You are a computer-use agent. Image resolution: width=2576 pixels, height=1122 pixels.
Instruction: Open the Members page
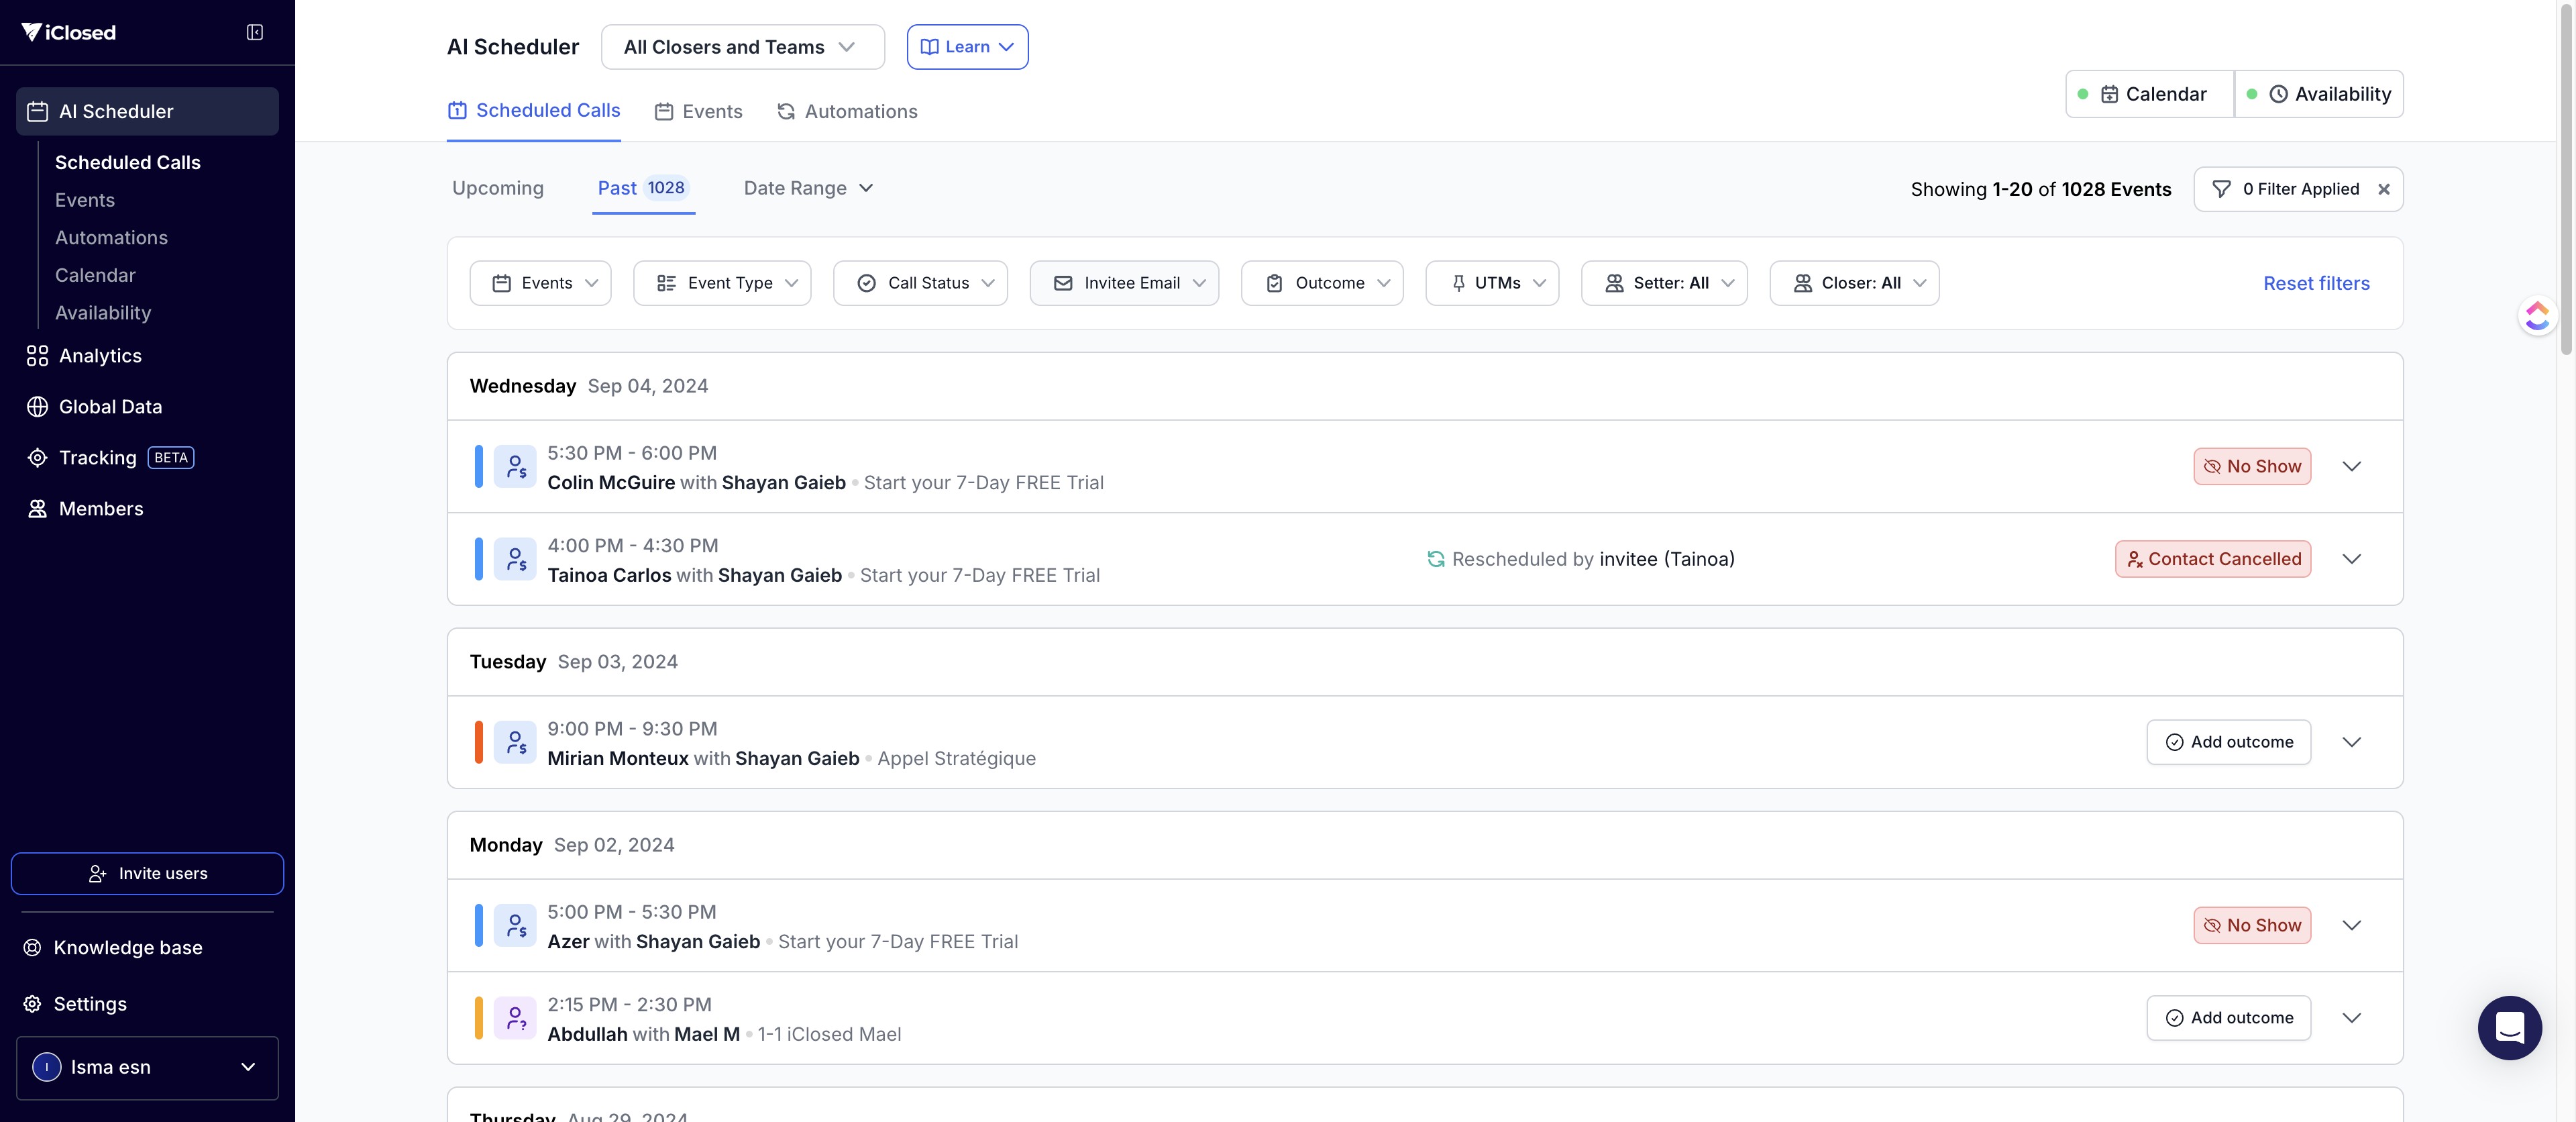(100, 509)
